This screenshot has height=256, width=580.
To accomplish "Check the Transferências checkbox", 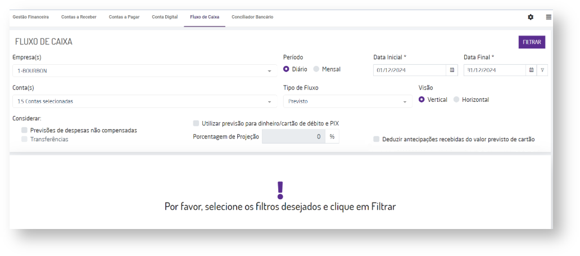I will [x=24, y=140].
